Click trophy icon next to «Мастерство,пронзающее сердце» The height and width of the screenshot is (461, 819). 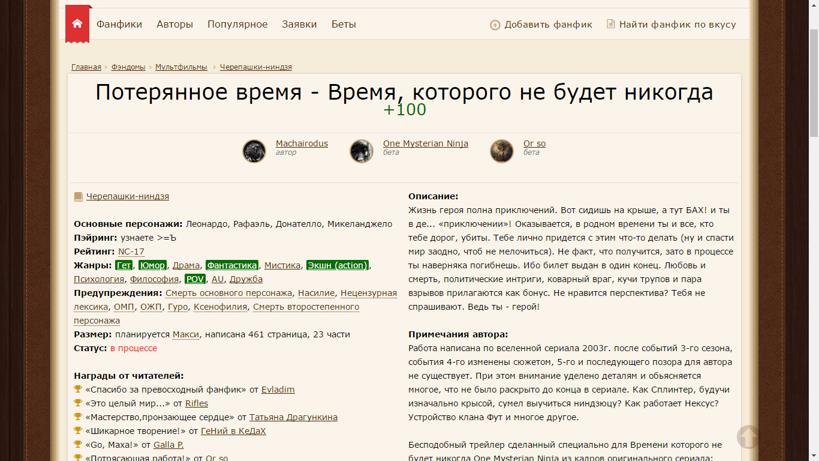(78, 417)
